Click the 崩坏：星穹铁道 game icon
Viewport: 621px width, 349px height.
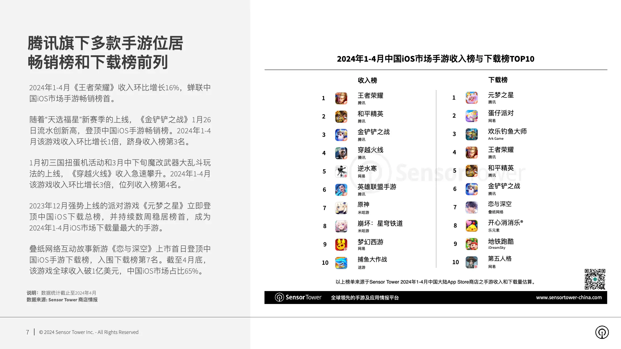point(341,226)
